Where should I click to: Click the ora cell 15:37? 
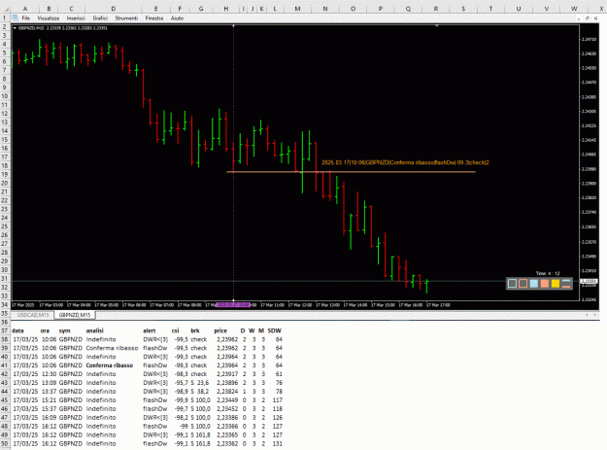[x=50, y=409]
